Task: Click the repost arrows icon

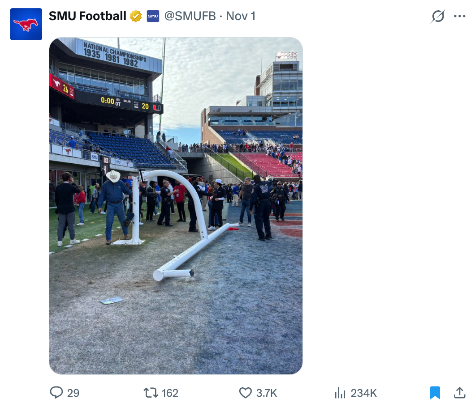Action: click(x=151, y=393)
